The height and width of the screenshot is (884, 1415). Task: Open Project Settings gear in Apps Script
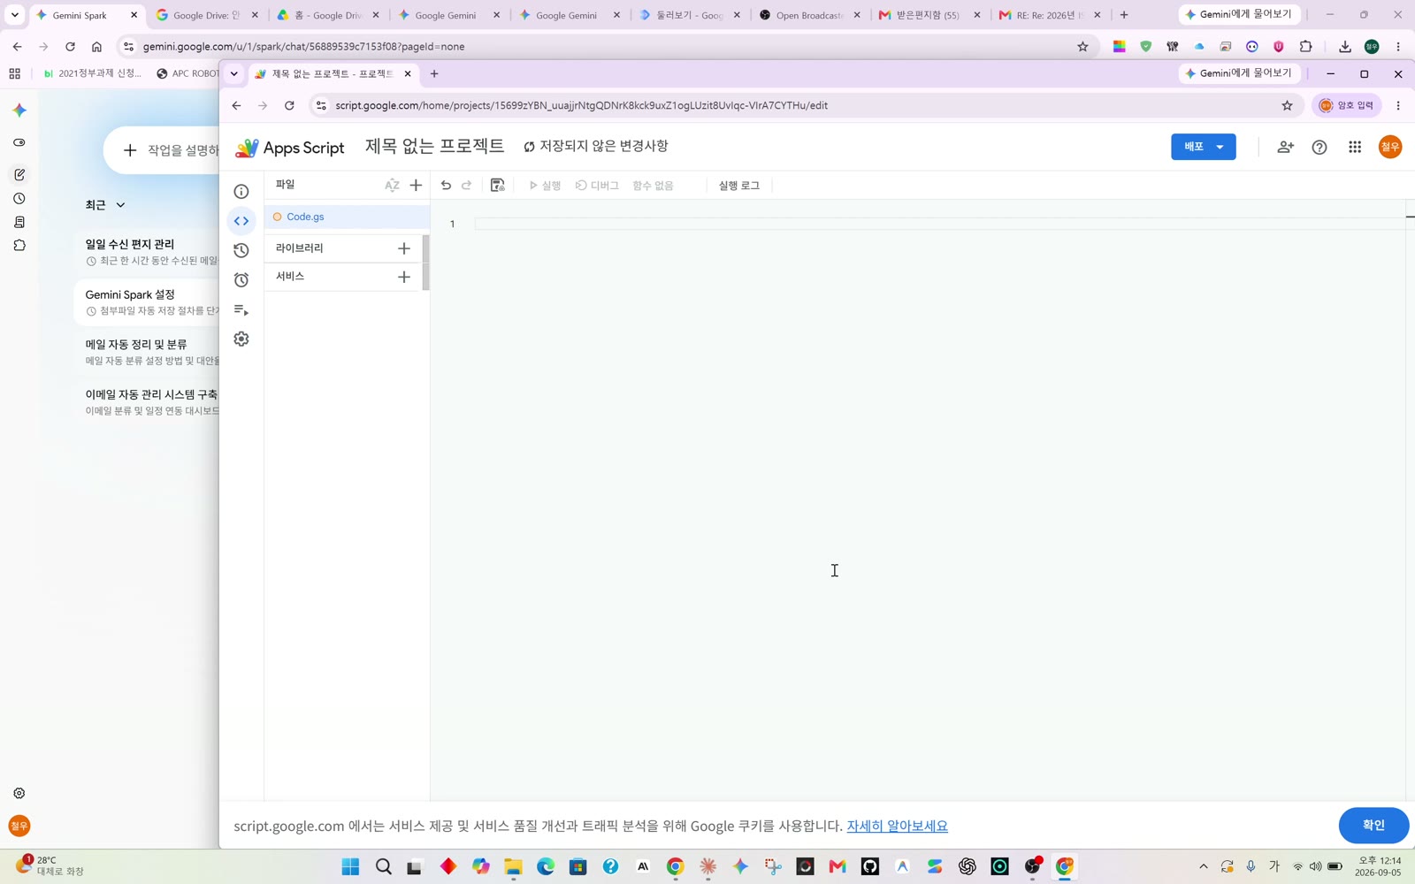(241, 339)
